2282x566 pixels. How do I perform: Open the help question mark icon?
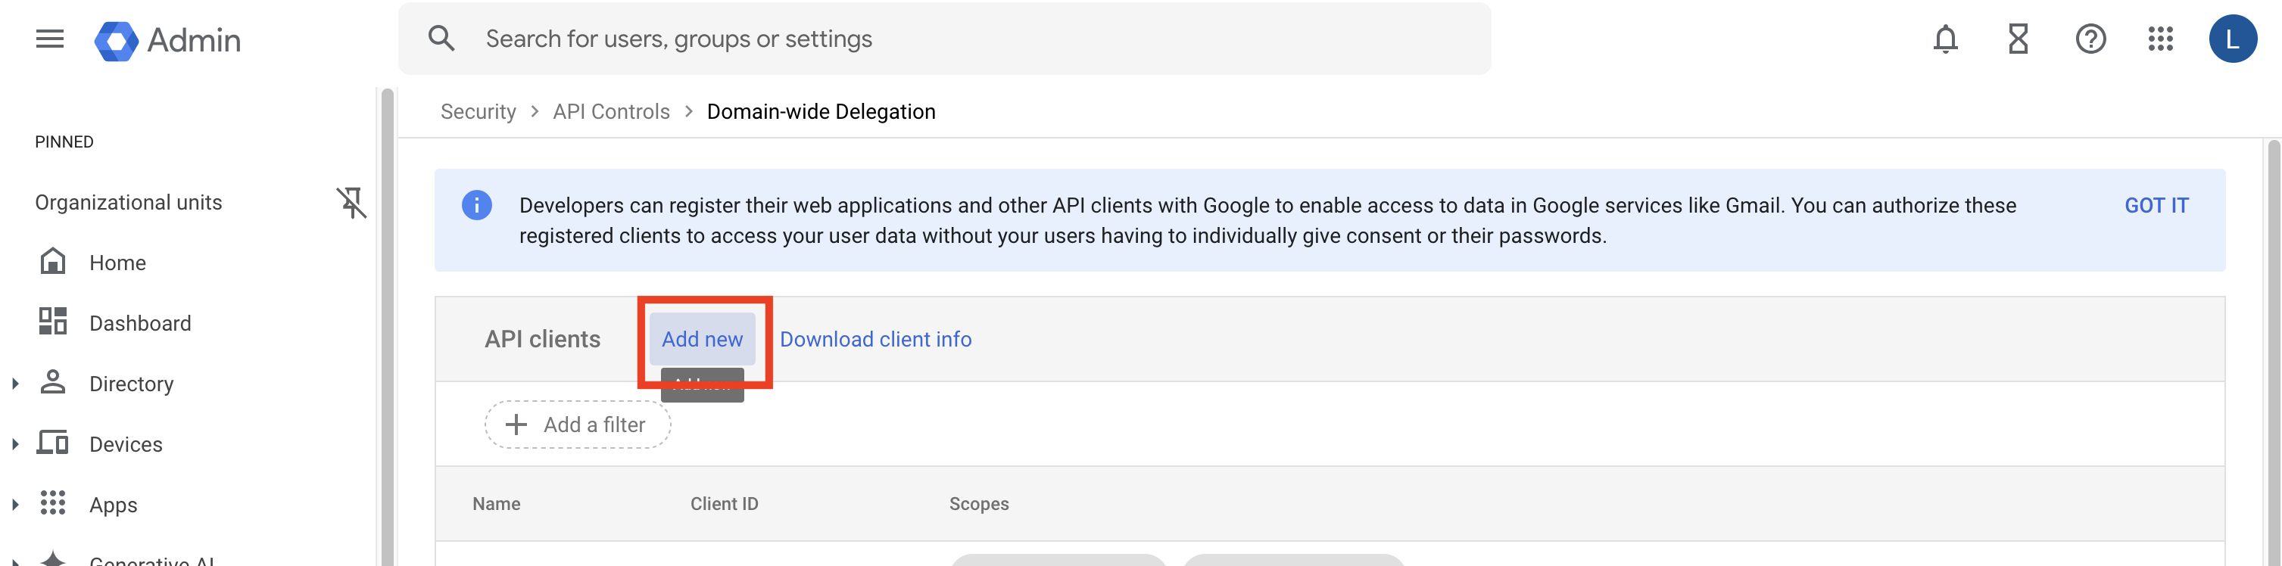[2090, 39]
